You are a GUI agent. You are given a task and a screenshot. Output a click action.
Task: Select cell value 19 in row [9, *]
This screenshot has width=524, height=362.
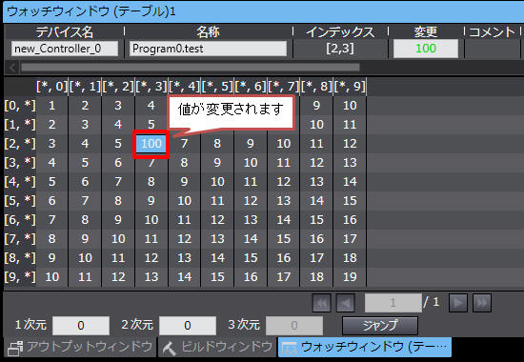pos(350,277)
